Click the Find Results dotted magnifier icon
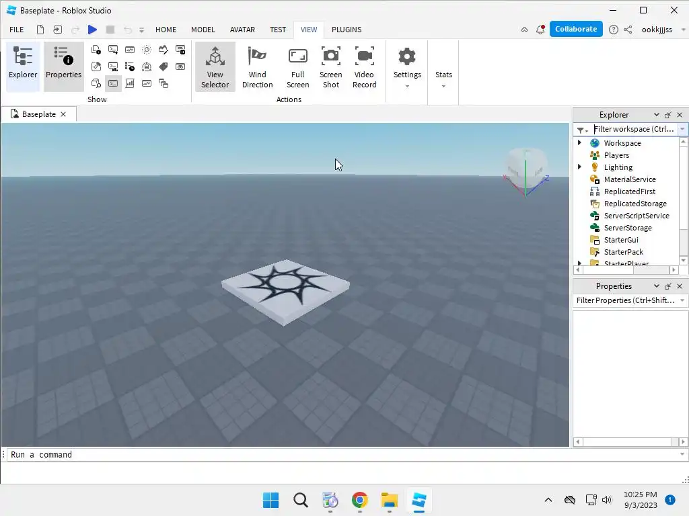The image size is (689, 516). click(147, 50)
